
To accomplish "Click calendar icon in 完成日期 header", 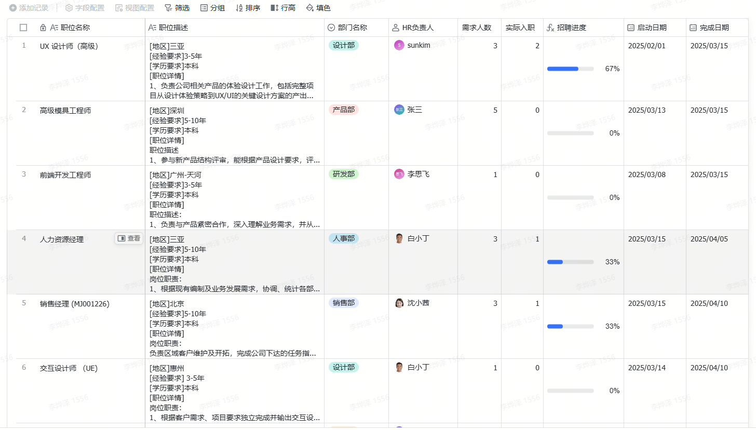I will point(693,28).
